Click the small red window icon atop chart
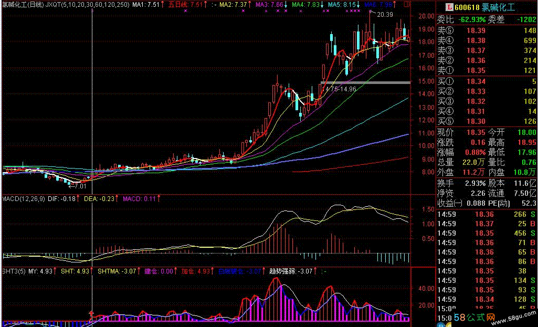This screenshot has width=538, height=327. tap(407, 4)
